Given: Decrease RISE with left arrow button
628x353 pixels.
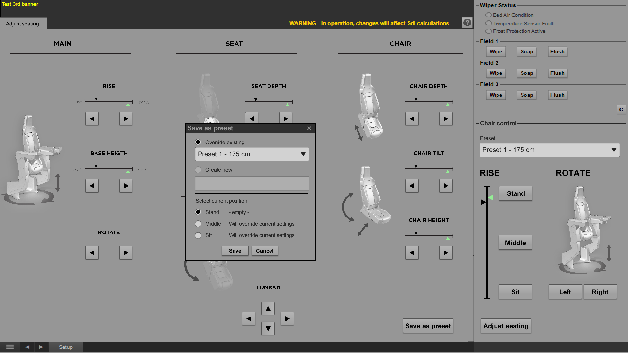Looking at the screenshot, I should coord(92,119).
